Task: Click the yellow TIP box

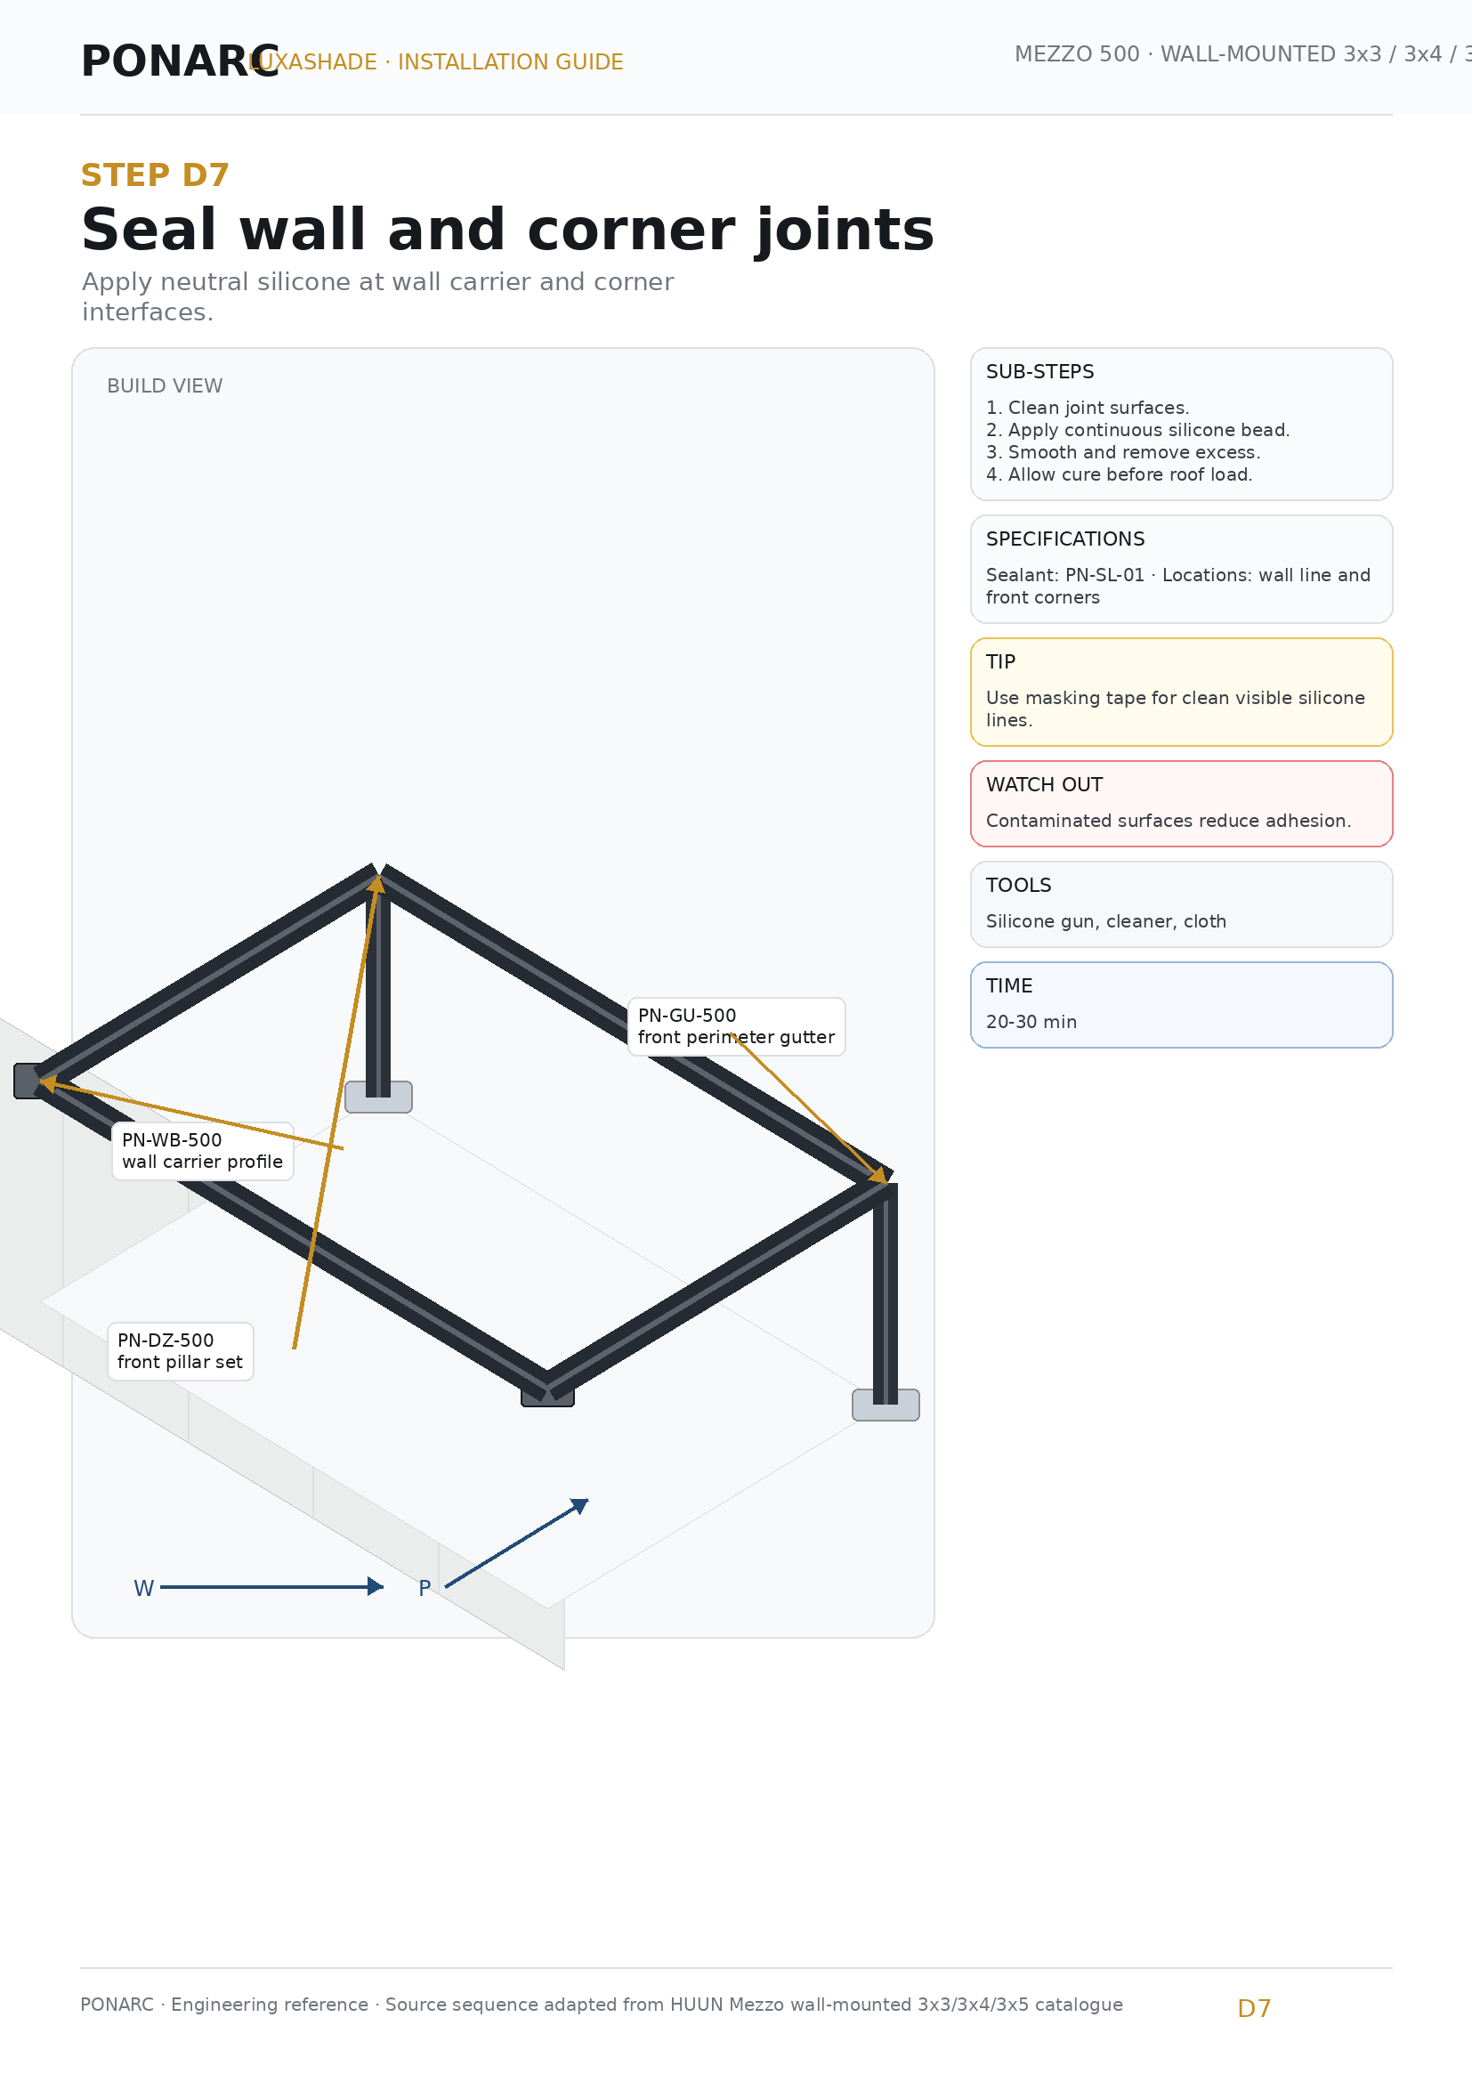Action: tap(1181, 692)
